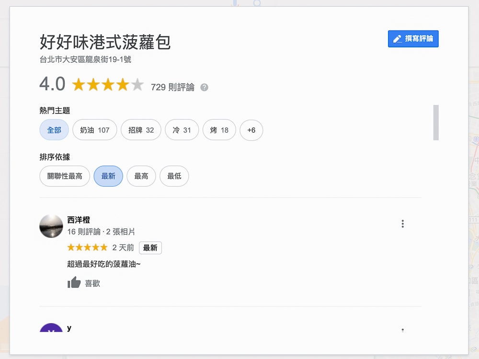Filter reviews by 冷 31 topic
The image size is (479, 359).
[x=182, y=130]
